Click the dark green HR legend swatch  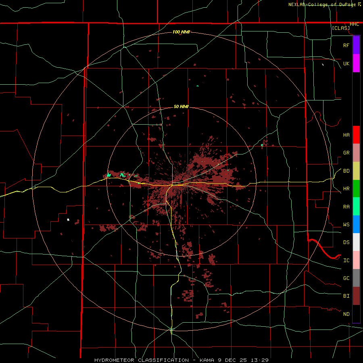point(356,189)
